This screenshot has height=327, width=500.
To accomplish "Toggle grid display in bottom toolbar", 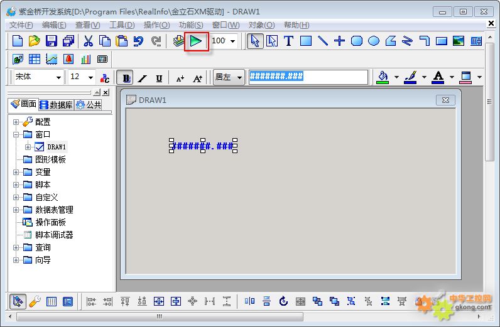I will pos(52,301).
